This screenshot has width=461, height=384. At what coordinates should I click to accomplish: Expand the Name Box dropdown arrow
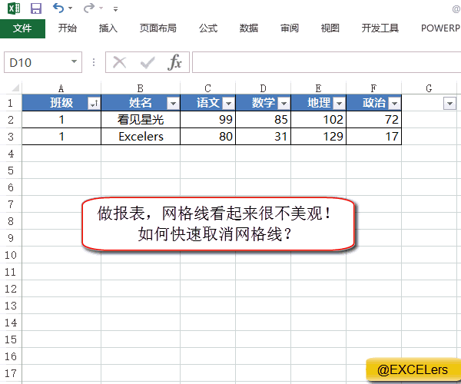(75, 62)
